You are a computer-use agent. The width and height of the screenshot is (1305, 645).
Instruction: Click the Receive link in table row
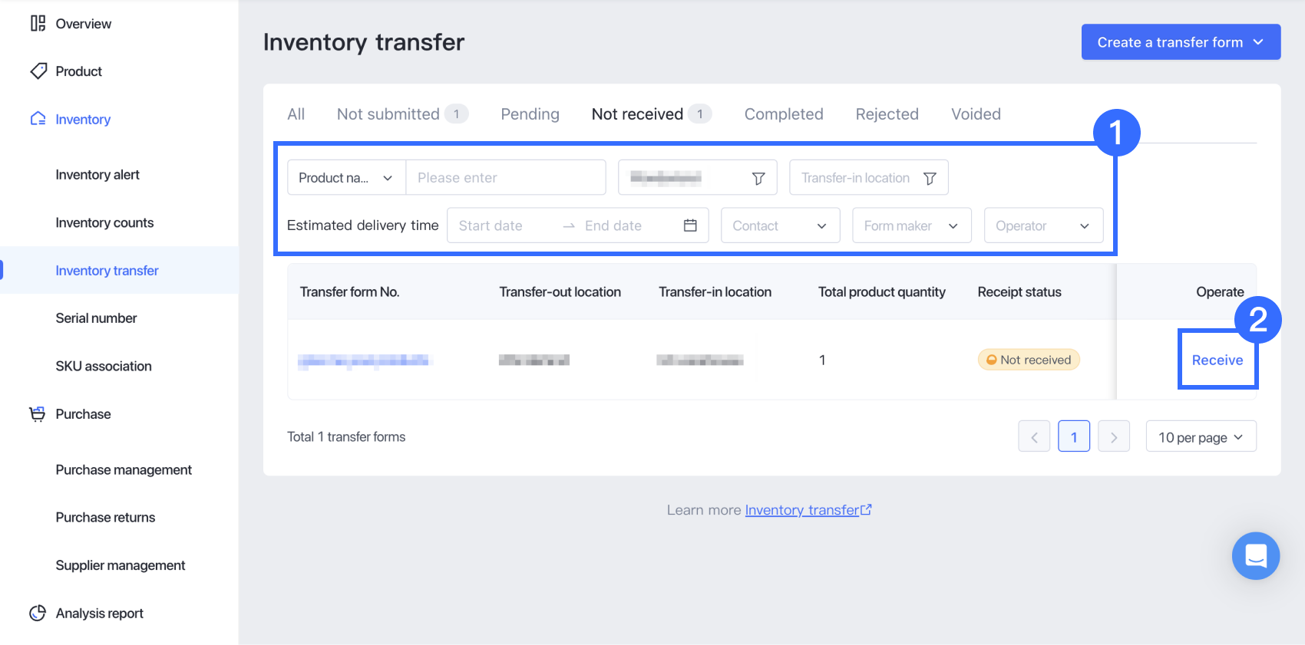(1217, 360)
